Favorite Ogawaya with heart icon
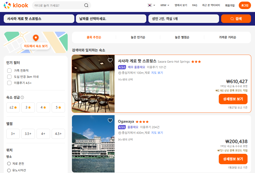This screenshot has height=173, width=255. click(110, 120)
